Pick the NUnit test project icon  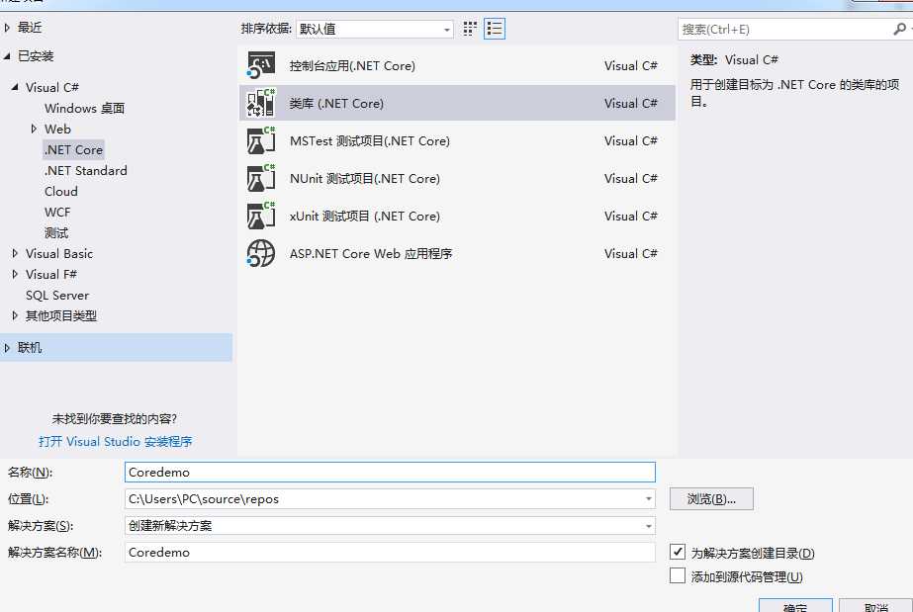pyautogui.click(x=261, y=178)
